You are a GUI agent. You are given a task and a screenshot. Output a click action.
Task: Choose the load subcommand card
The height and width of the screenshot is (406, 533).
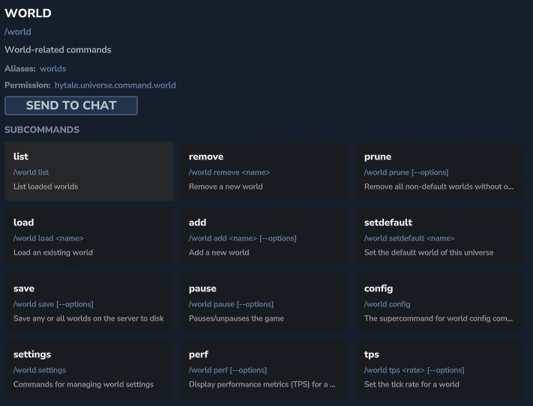(88, 237)
